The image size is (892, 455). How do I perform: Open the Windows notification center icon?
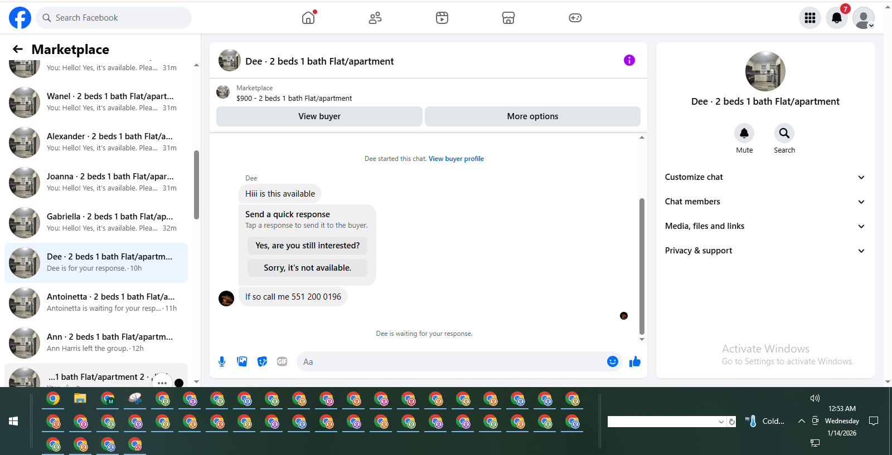point(874,421)
